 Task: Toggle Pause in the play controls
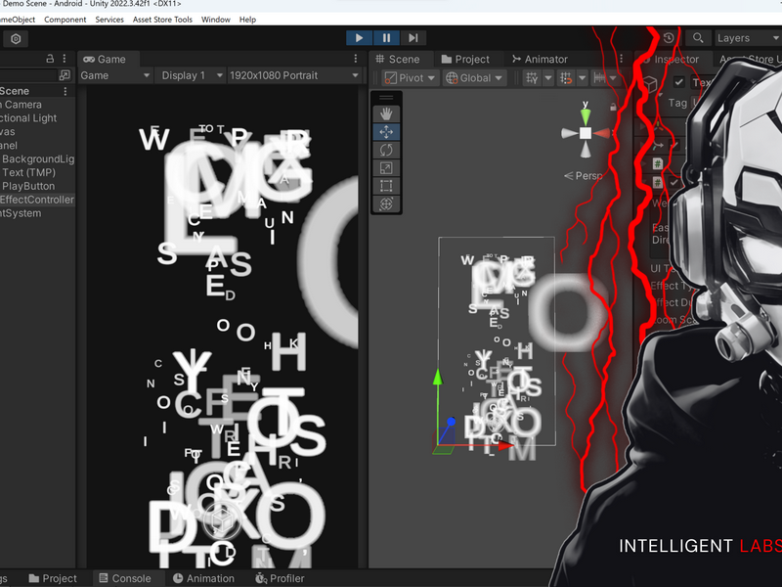click(386, 38)
